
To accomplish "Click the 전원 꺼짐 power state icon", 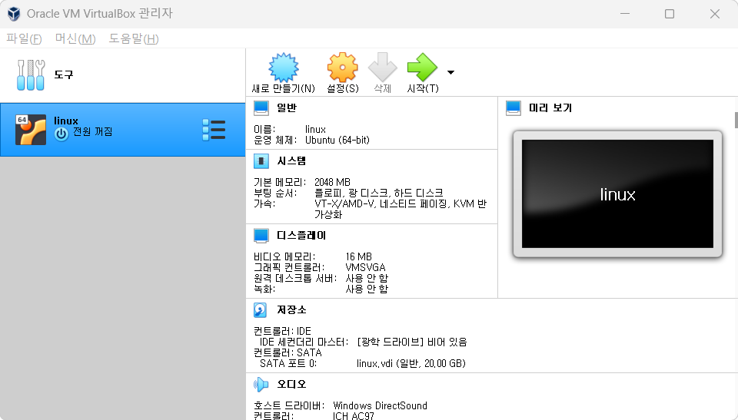I will click(61, 134).
